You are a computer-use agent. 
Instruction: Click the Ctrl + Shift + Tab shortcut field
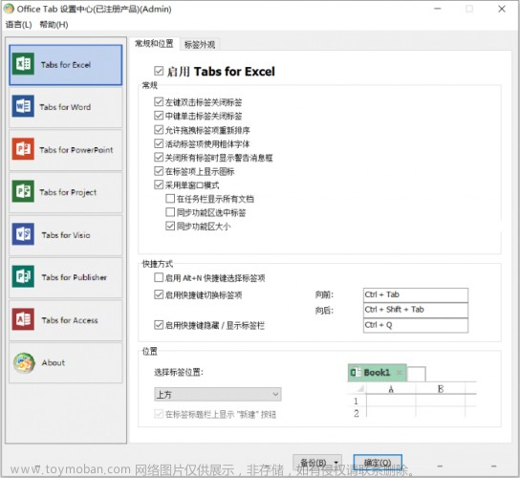click(x=416, y=310)
